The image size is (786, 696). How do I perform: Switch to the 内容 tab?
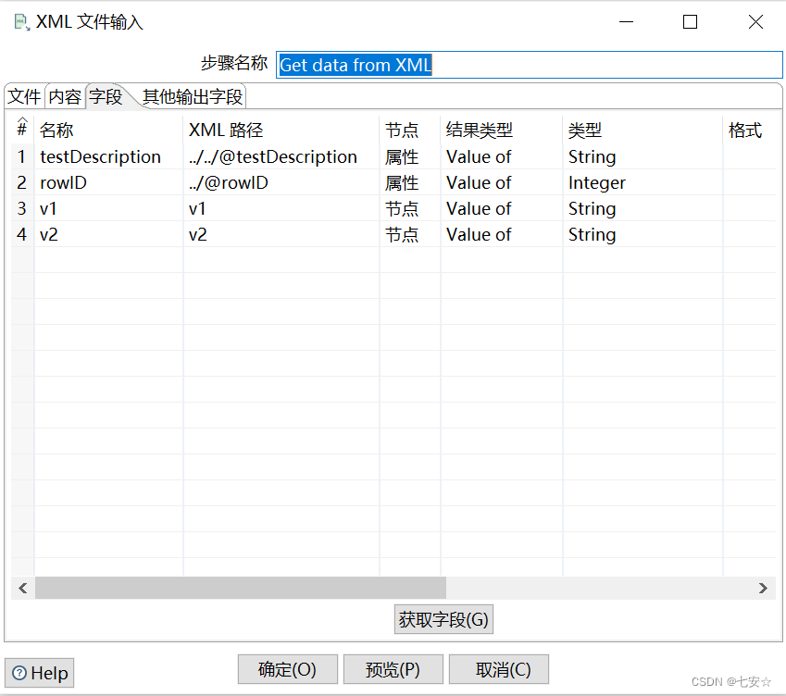[x=64, y=95]
